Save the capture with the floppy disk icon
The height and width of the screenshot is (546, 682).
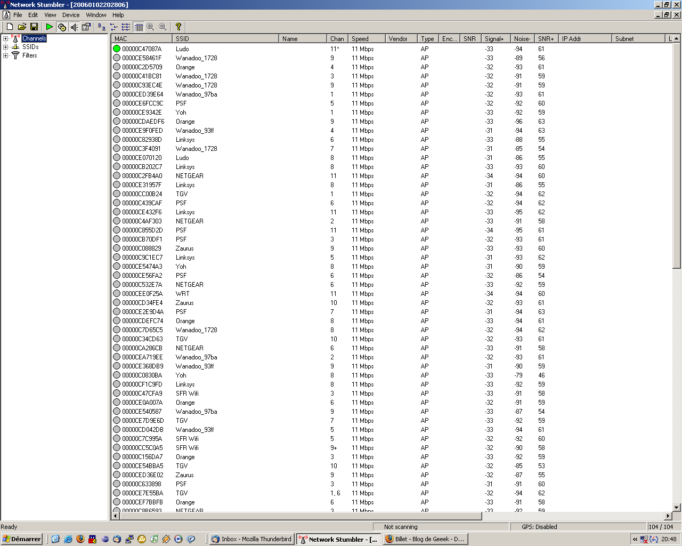click(x=34, y=27)
